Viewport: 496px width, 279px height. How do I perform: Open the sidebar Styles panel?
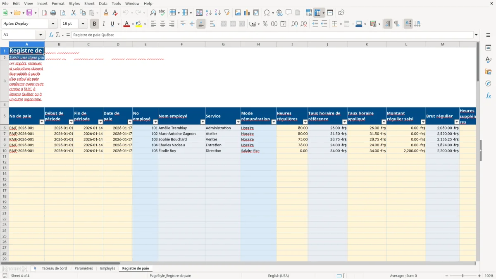[488, 60]
